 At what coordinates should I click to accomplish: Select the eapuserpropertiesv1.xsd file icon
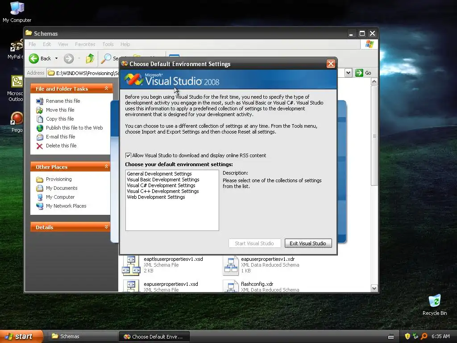tap(131, 286)
